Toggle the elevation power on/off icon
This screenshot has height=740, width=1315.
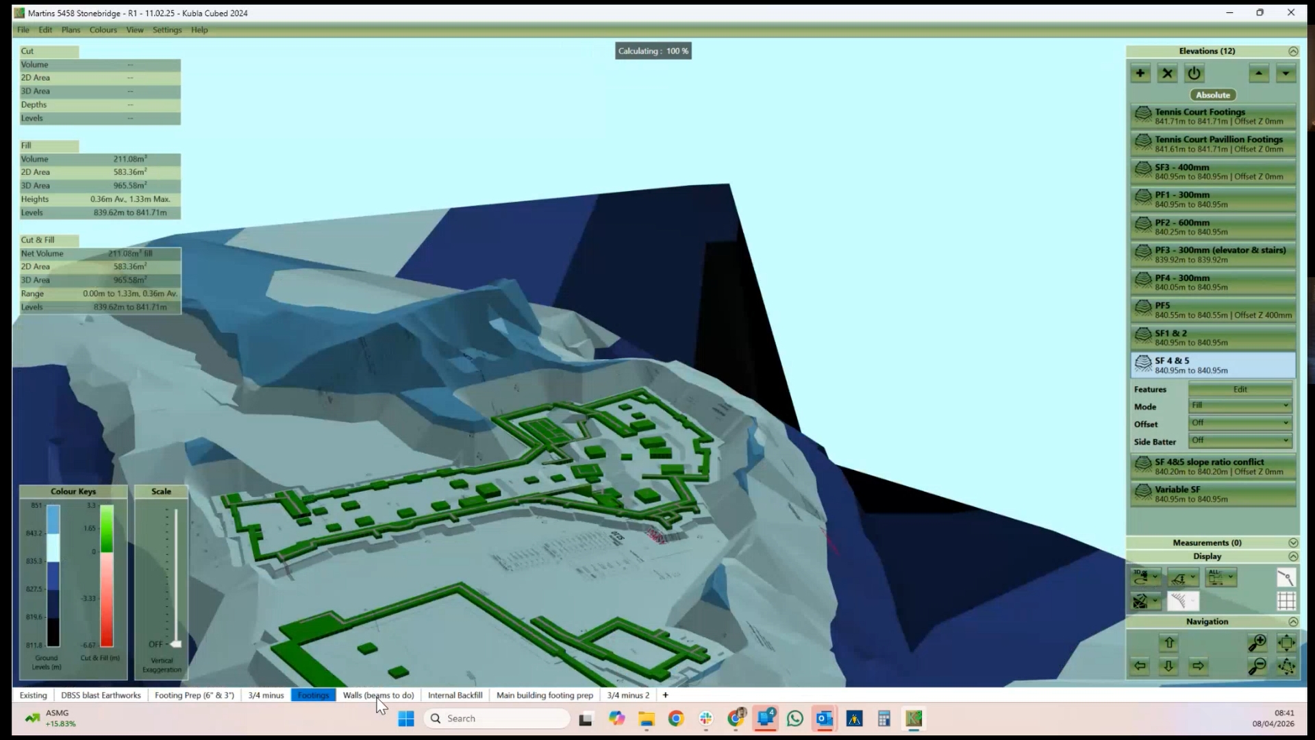coord(1194,74)
